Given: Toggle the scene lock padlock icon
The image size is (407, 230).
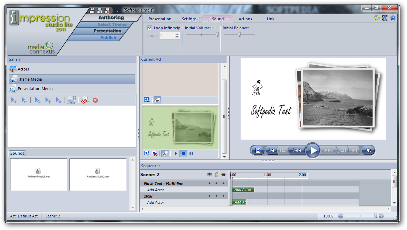Looking at the screenshot, I should pyautogui.click(x=216, y=175).
